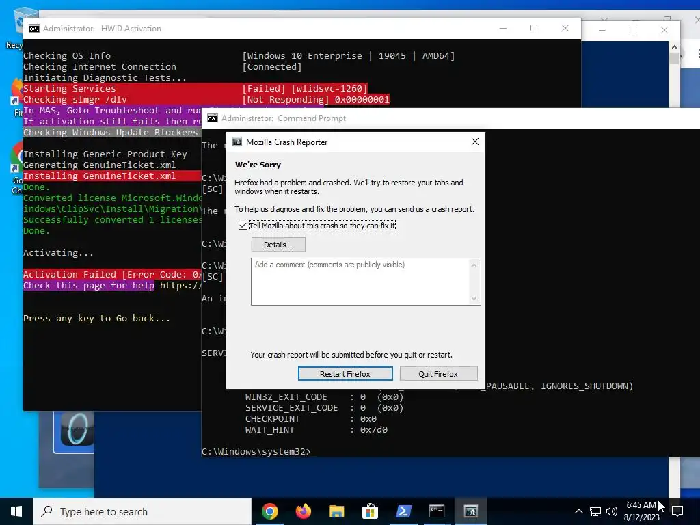The width and height of the screenshot is (700, 525).
Task: Click 'Installing GenuineTicket.xml' red line
Action: pos(112,176)
